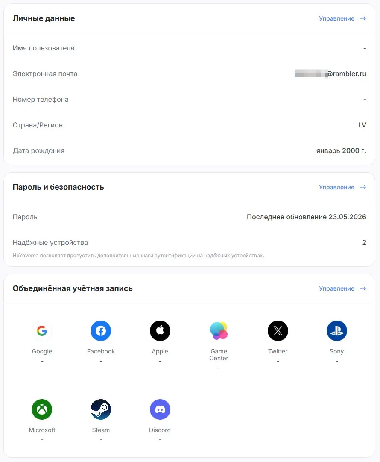Click the Discord icon

pyautogui.click(x=160, y=409)
